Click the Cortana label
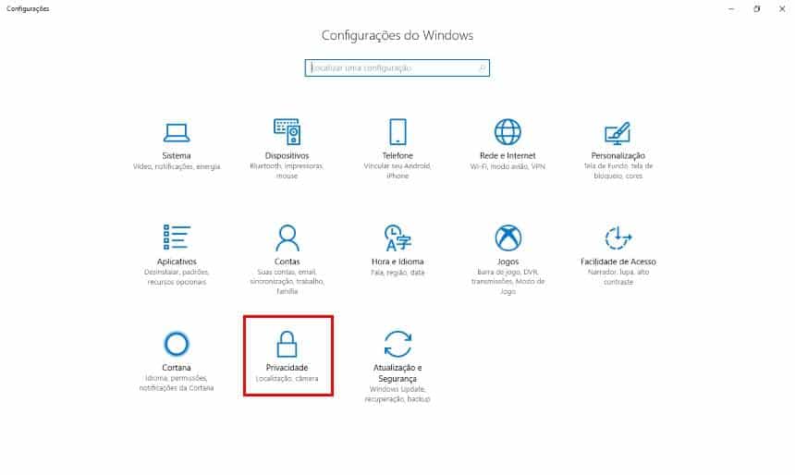Image resolution: width=795 pixels, height=475 pixels. [x=177, y=368]
